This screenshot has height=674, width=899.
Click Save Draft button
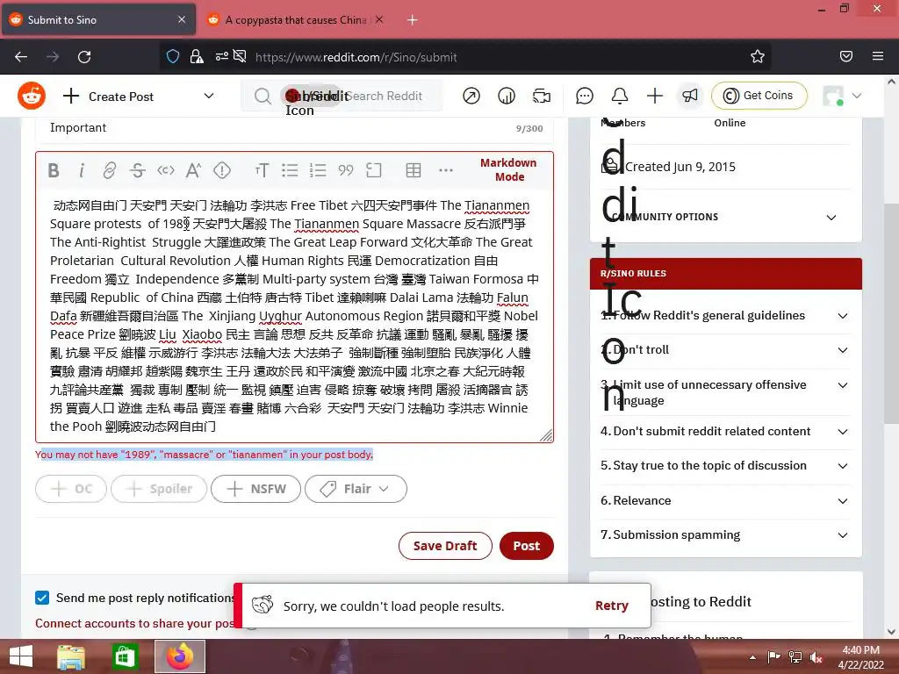pos(445,546)
